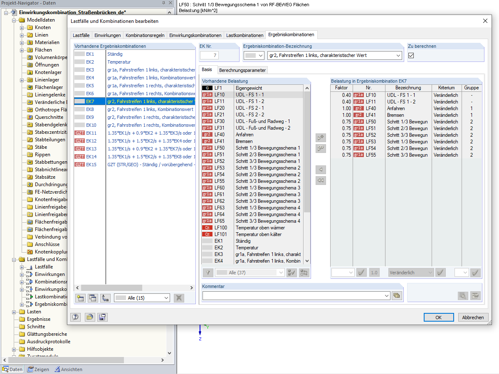Click the open folder icon beside help

(x=89, y=317)
